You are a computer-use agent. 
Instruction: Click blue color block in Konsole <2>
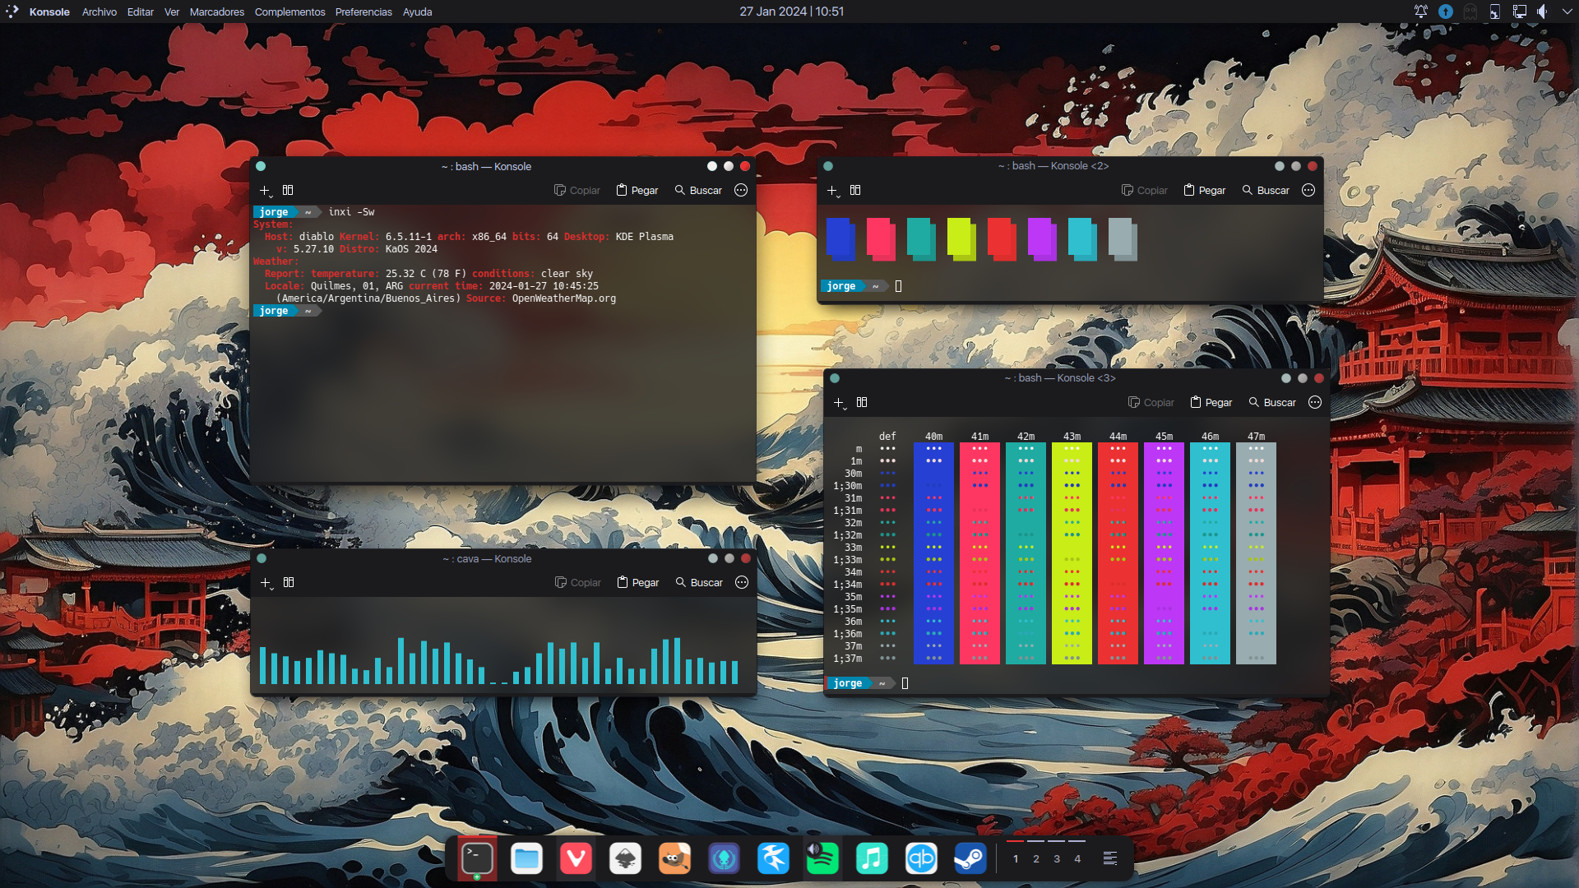click(840, 239)
